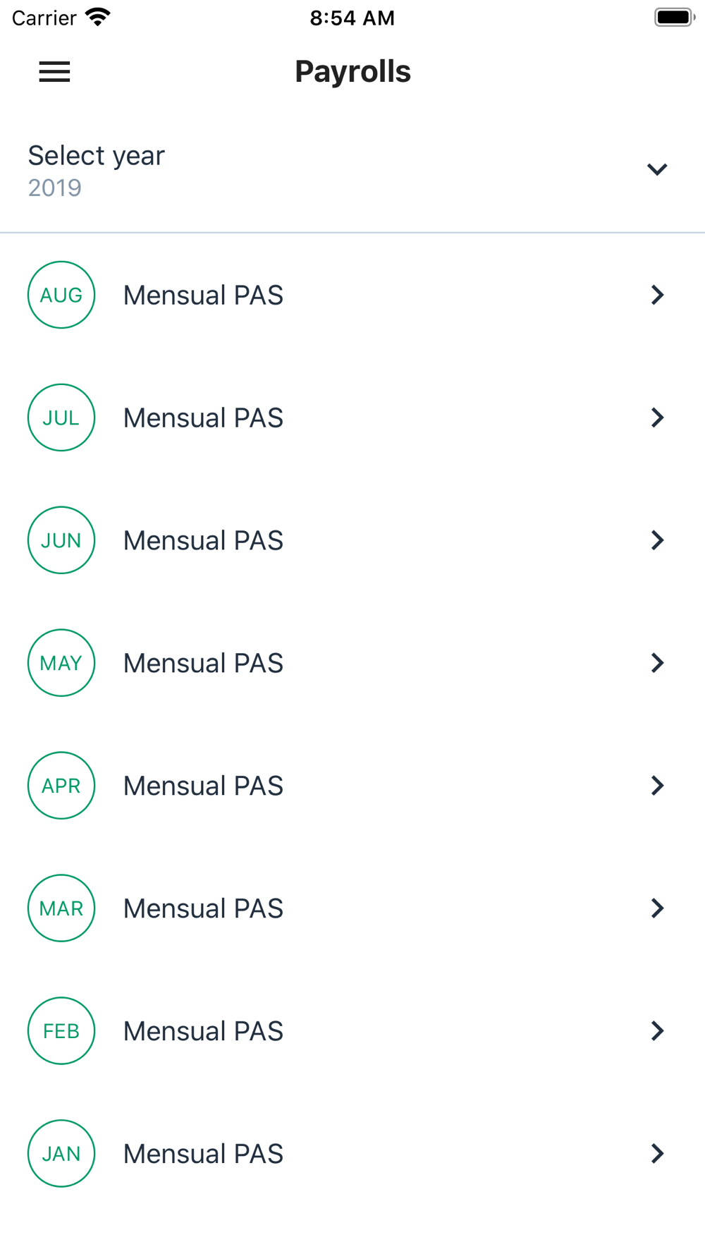Tap the MAY month badge
Viewport: 705px width, 1254px height.
(61, 663)
